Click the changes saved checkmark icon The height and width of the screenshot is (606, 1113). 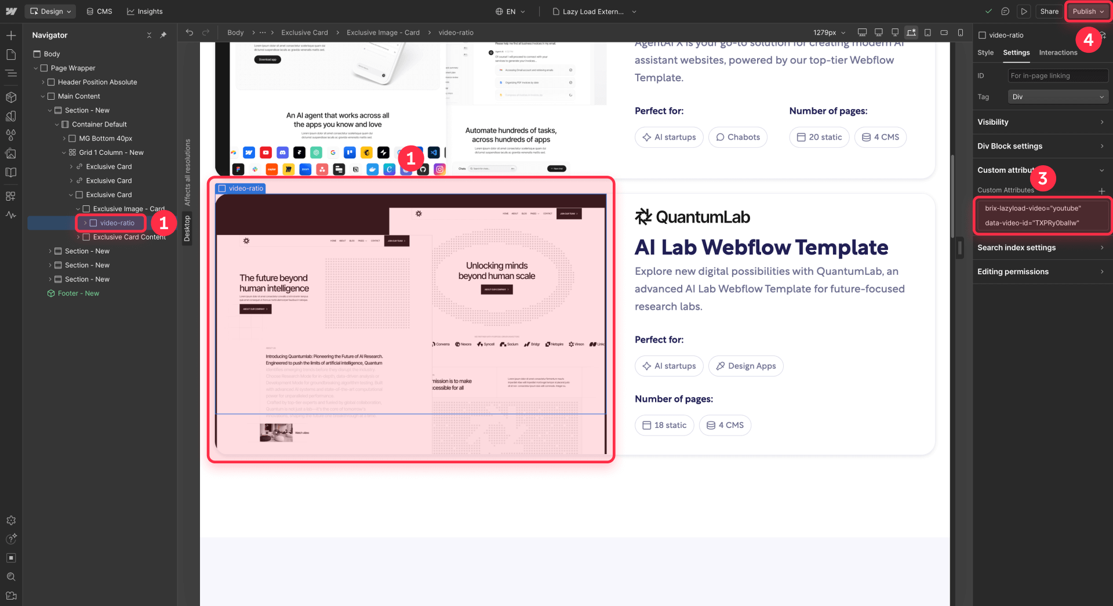(x=988, y=11)
